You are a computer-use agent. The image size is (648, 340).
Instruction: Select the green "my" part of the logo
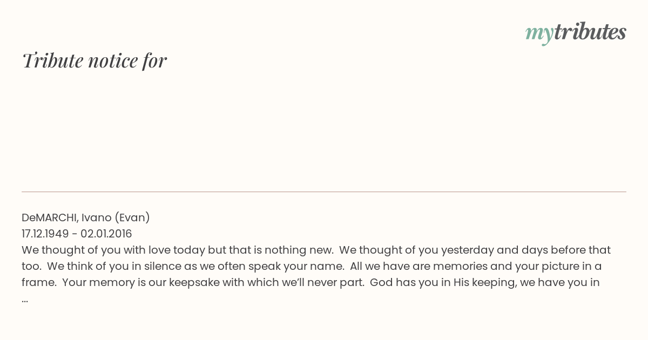tap(539, 35)
